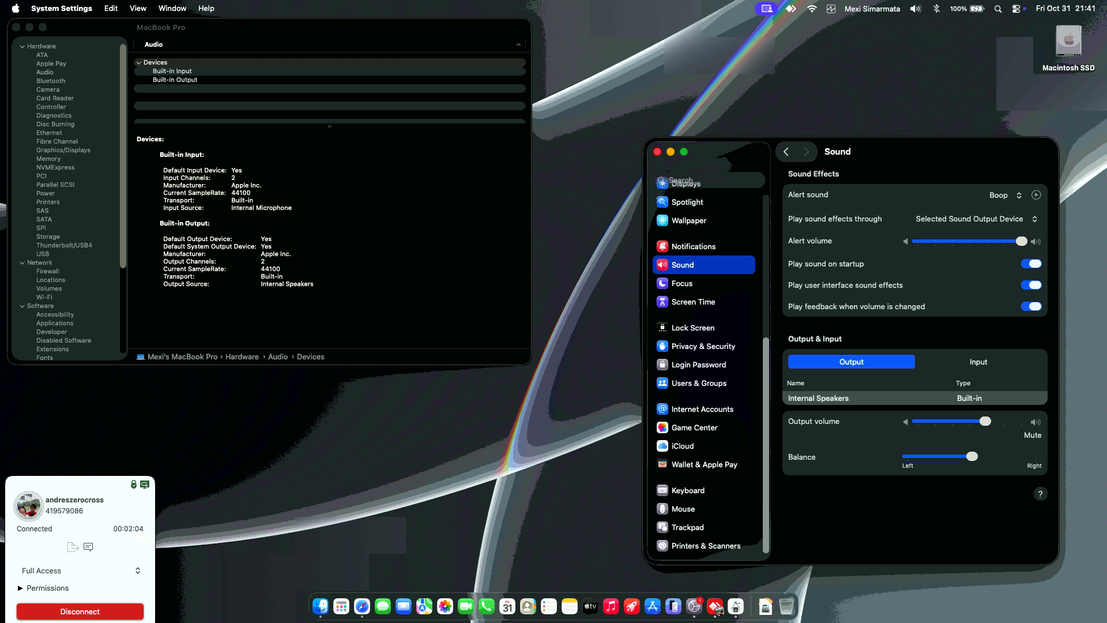Image resolution: width=1107 pixels, height=623 pixels.
Task: Open Screen Time hourglass icon in sidebar
Action: (662, 302)
